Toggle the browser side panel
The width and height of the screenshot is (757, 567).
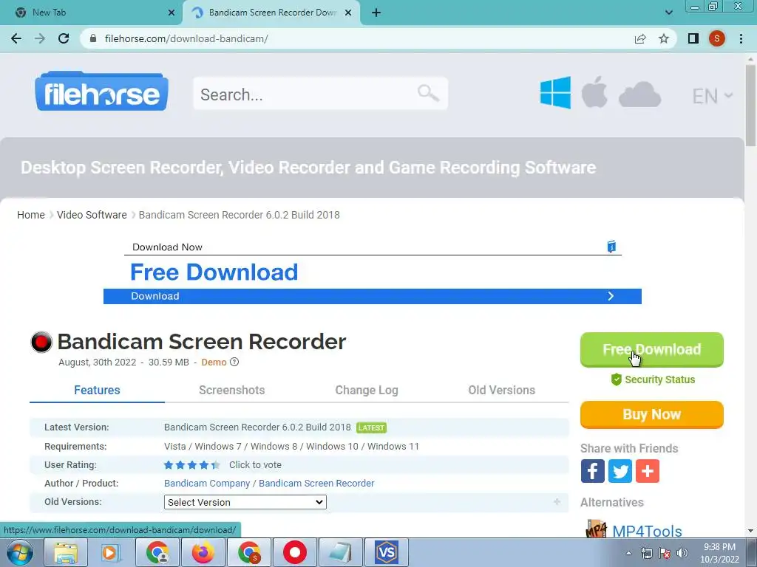coord(693,38)
